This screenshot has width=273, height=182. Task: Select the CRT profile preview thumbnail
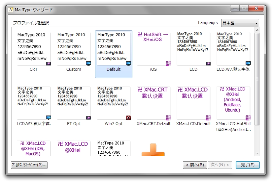pyautogui.click(x=34, y=49)
